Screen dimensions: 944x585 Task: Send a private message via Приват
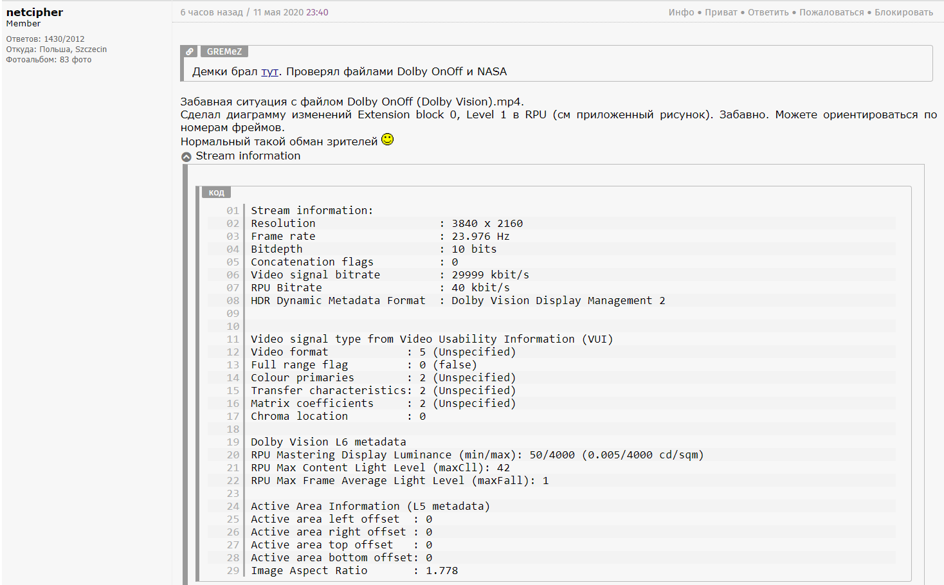tap(721, 12)
